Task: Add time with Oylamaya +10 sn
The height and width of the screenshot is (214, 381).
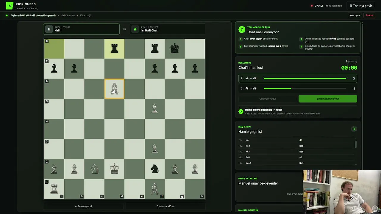Action: click(165, 206)
